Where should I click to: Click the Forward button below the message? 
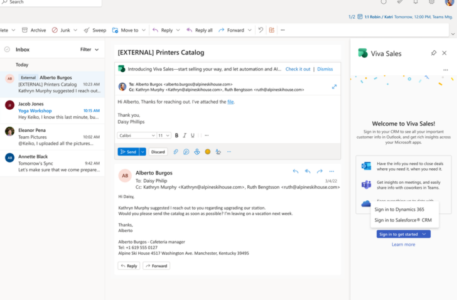point(156,266)
